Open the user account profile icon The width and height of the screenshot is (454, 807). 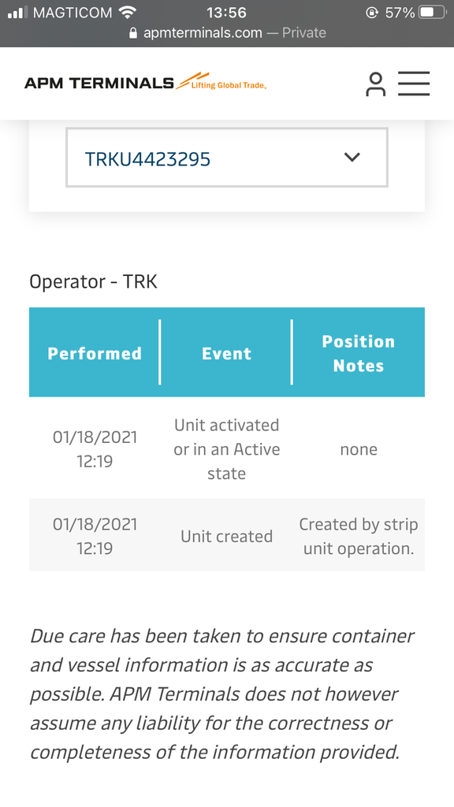tap(375, 84)
